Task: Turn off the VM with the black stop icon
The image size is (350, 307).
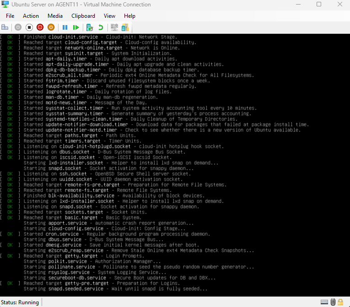Action: [29, 27]
